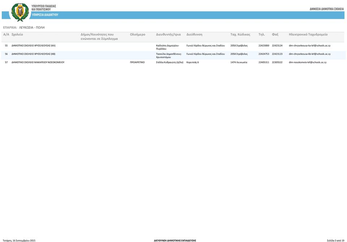
Task: Click row number 55
Action: click(x=6, y=46)
